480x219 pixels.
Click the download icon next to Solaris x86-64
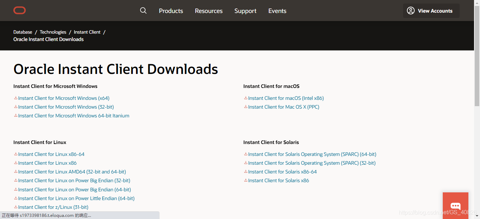pyautogui.click(x=246, y=172)
